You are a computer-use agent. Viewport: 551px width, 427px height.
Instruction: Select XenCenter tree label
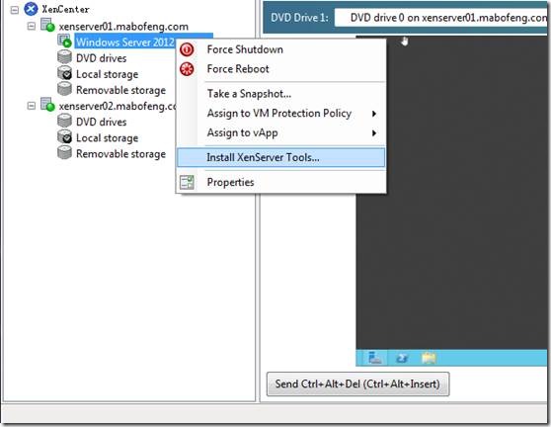click(x=65, y=9)
